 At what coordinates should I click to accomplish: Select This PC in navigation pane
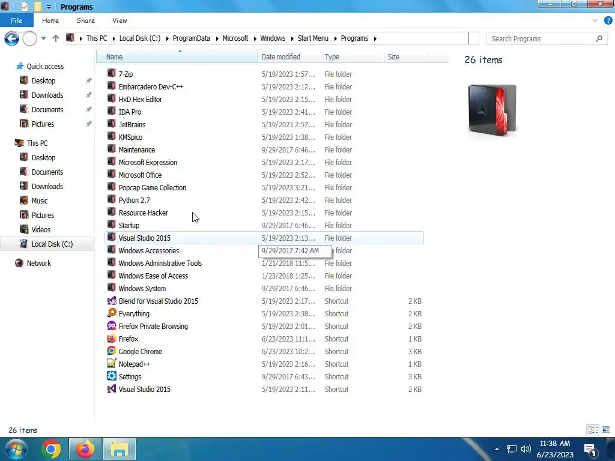pos(37,143)
